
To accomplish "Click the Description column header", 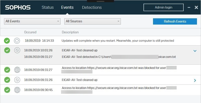I will [70, 32].
